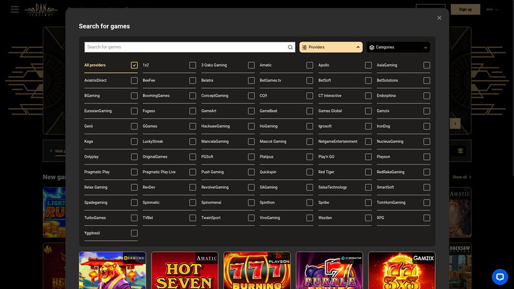The height and width of the screenshot is (289, 514).
Task: Click the Categories stack icon
Action: tap(372, 47)
